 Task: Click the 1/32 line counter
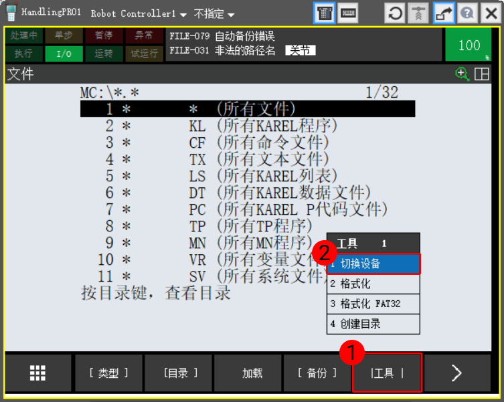tap(382, 92)
